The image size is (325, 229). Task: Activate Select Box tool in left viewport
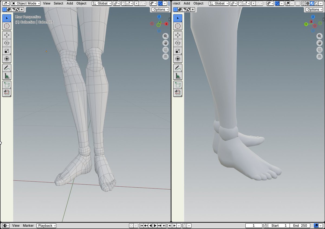tap(7, 18)
